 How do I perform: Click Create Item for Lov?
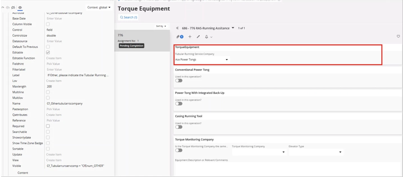pos(54,81)
